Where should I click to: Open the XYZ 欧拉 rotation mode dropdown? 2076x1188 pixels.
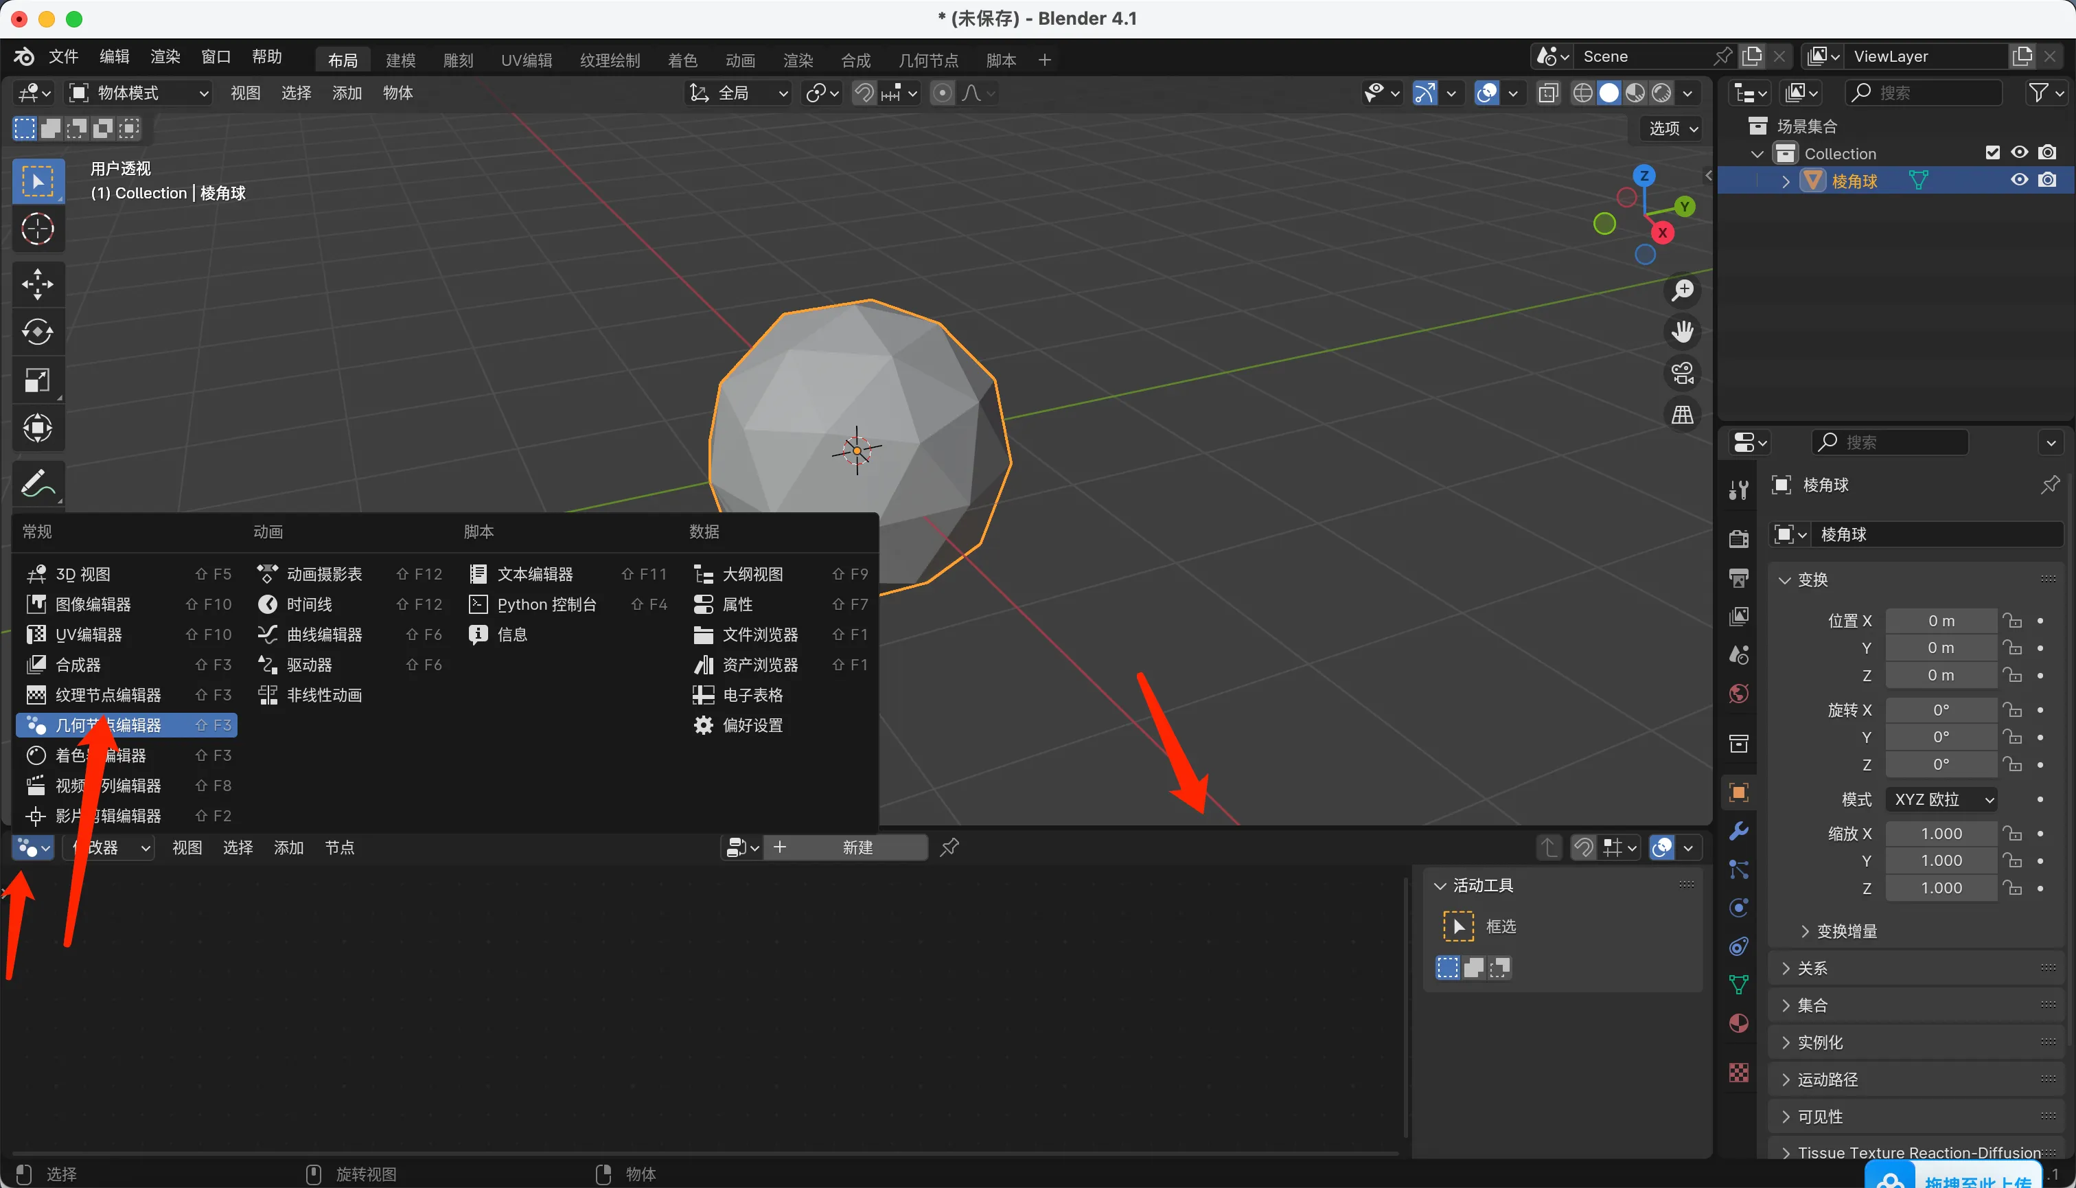pyautogui.click(x=1942, y=799)
